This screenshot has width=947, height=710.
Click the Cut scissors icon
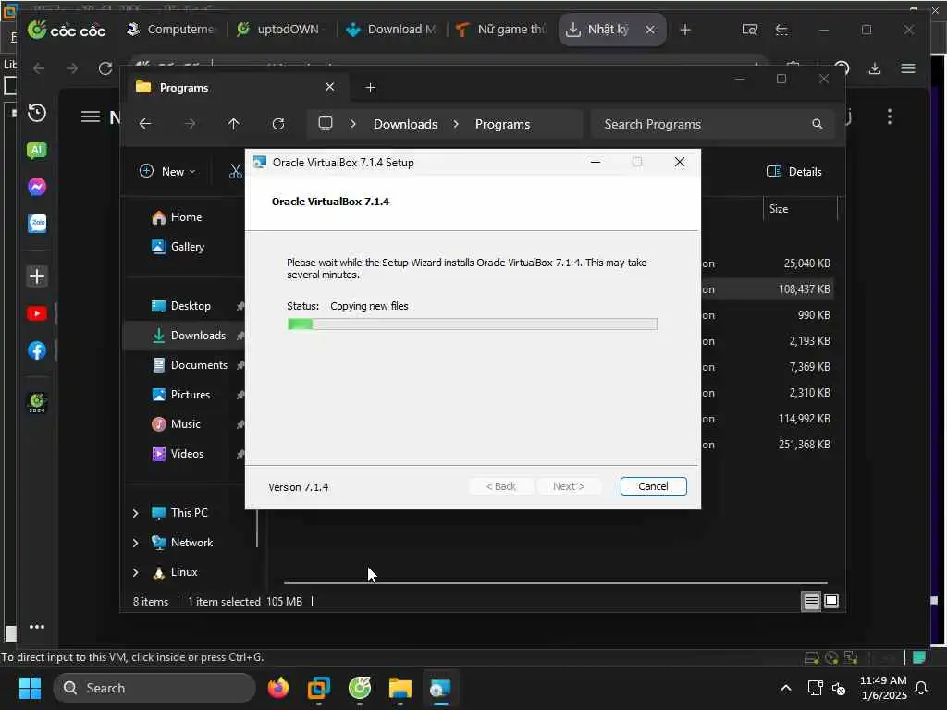pos(236,171)
